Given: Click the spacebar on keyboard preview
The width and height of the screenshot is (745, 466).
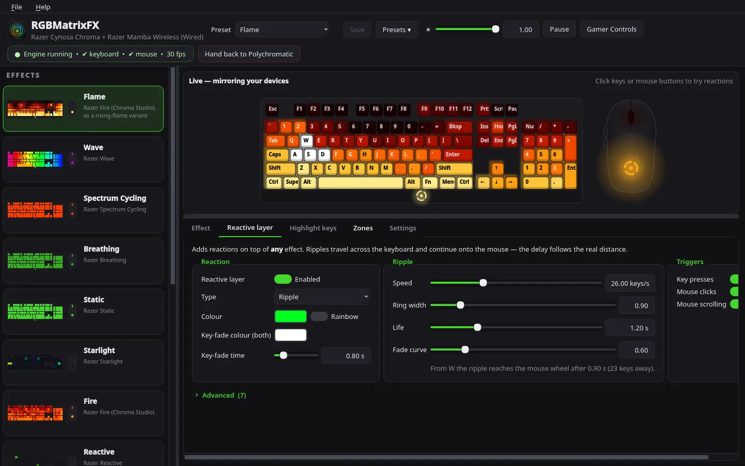Looking at the screenshot, I should [361, 182].
